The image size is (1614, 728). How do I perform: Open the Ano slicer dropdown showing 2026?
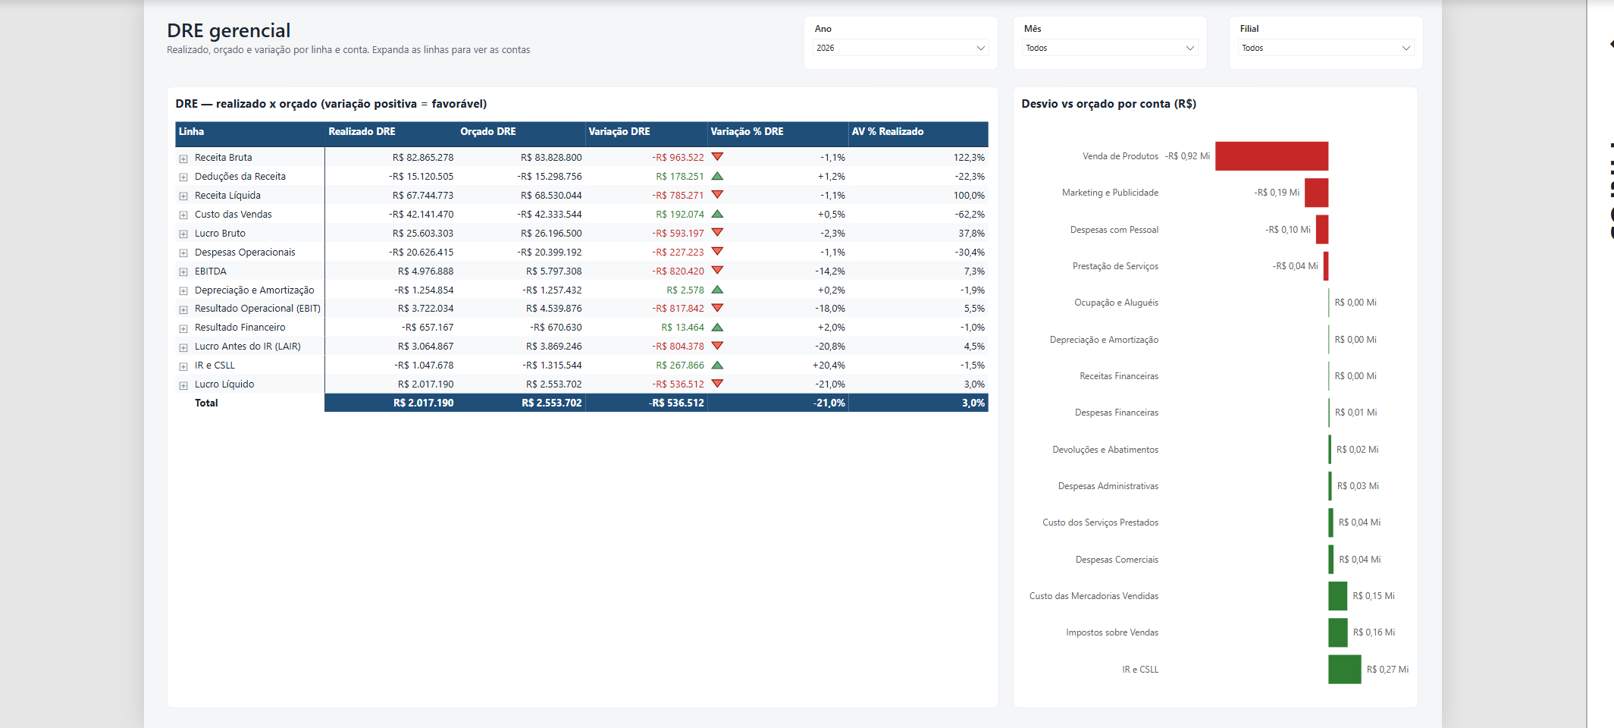901,48
